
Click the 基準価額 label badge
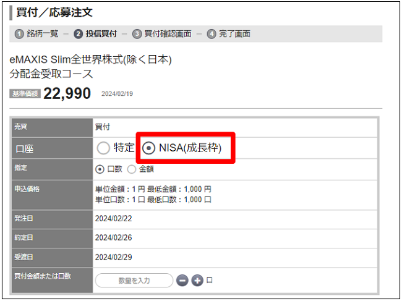25,93
